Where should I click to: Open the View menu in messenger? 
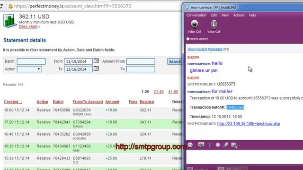[225, 15]
